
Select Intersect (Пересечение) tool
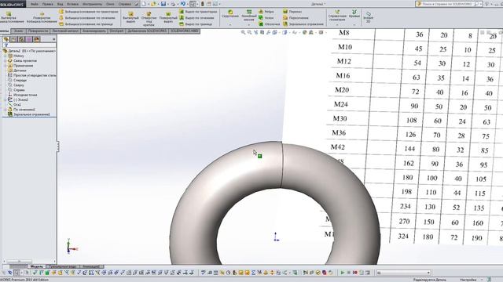[x=296, y=17]
